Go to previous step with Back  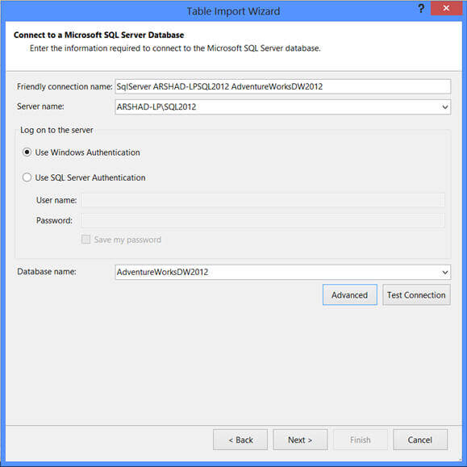tap(240, 440)
